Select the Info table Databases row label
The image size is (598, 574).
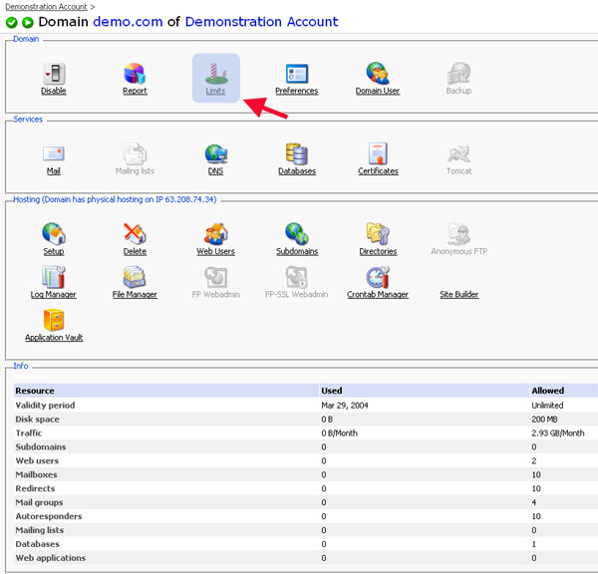[x=38, y=544]
